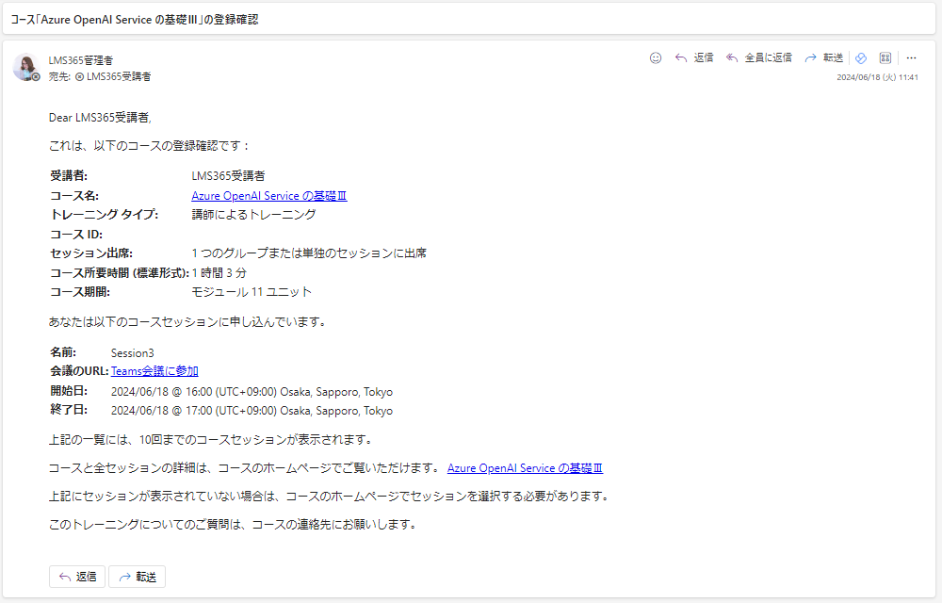942x603 pixels.
Task: Click 全員に返信 reply all in toolbar
Action: (759, 57)
